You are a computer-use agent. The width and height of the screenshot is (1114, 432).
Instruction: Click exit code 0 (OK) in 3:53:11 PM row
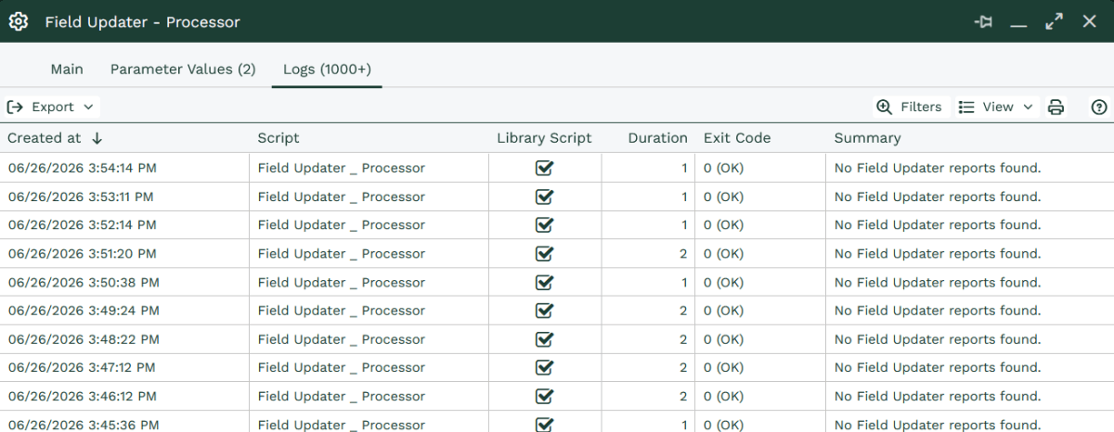pyautogui.click(x=724, y=197)
